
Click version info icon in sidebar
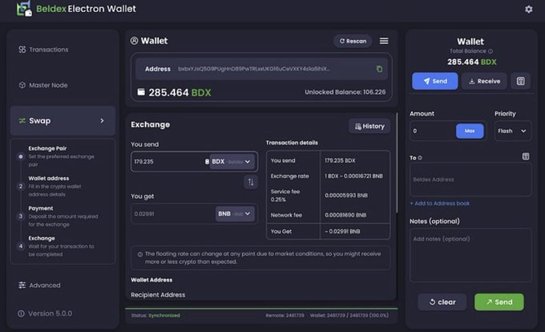point(21,314)
